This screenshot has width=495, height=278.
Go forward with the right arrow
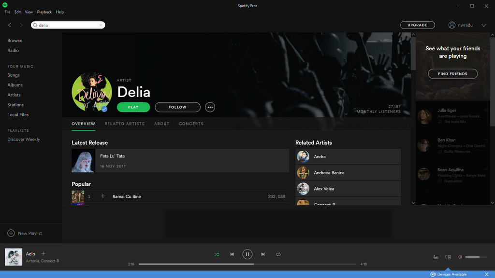coord(21,25)
